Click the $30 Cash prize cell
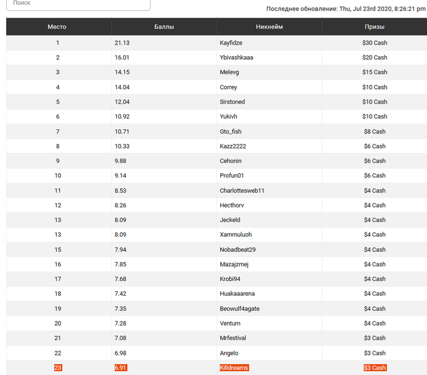This screenshot has height=375, width=427. click(375, 43)
